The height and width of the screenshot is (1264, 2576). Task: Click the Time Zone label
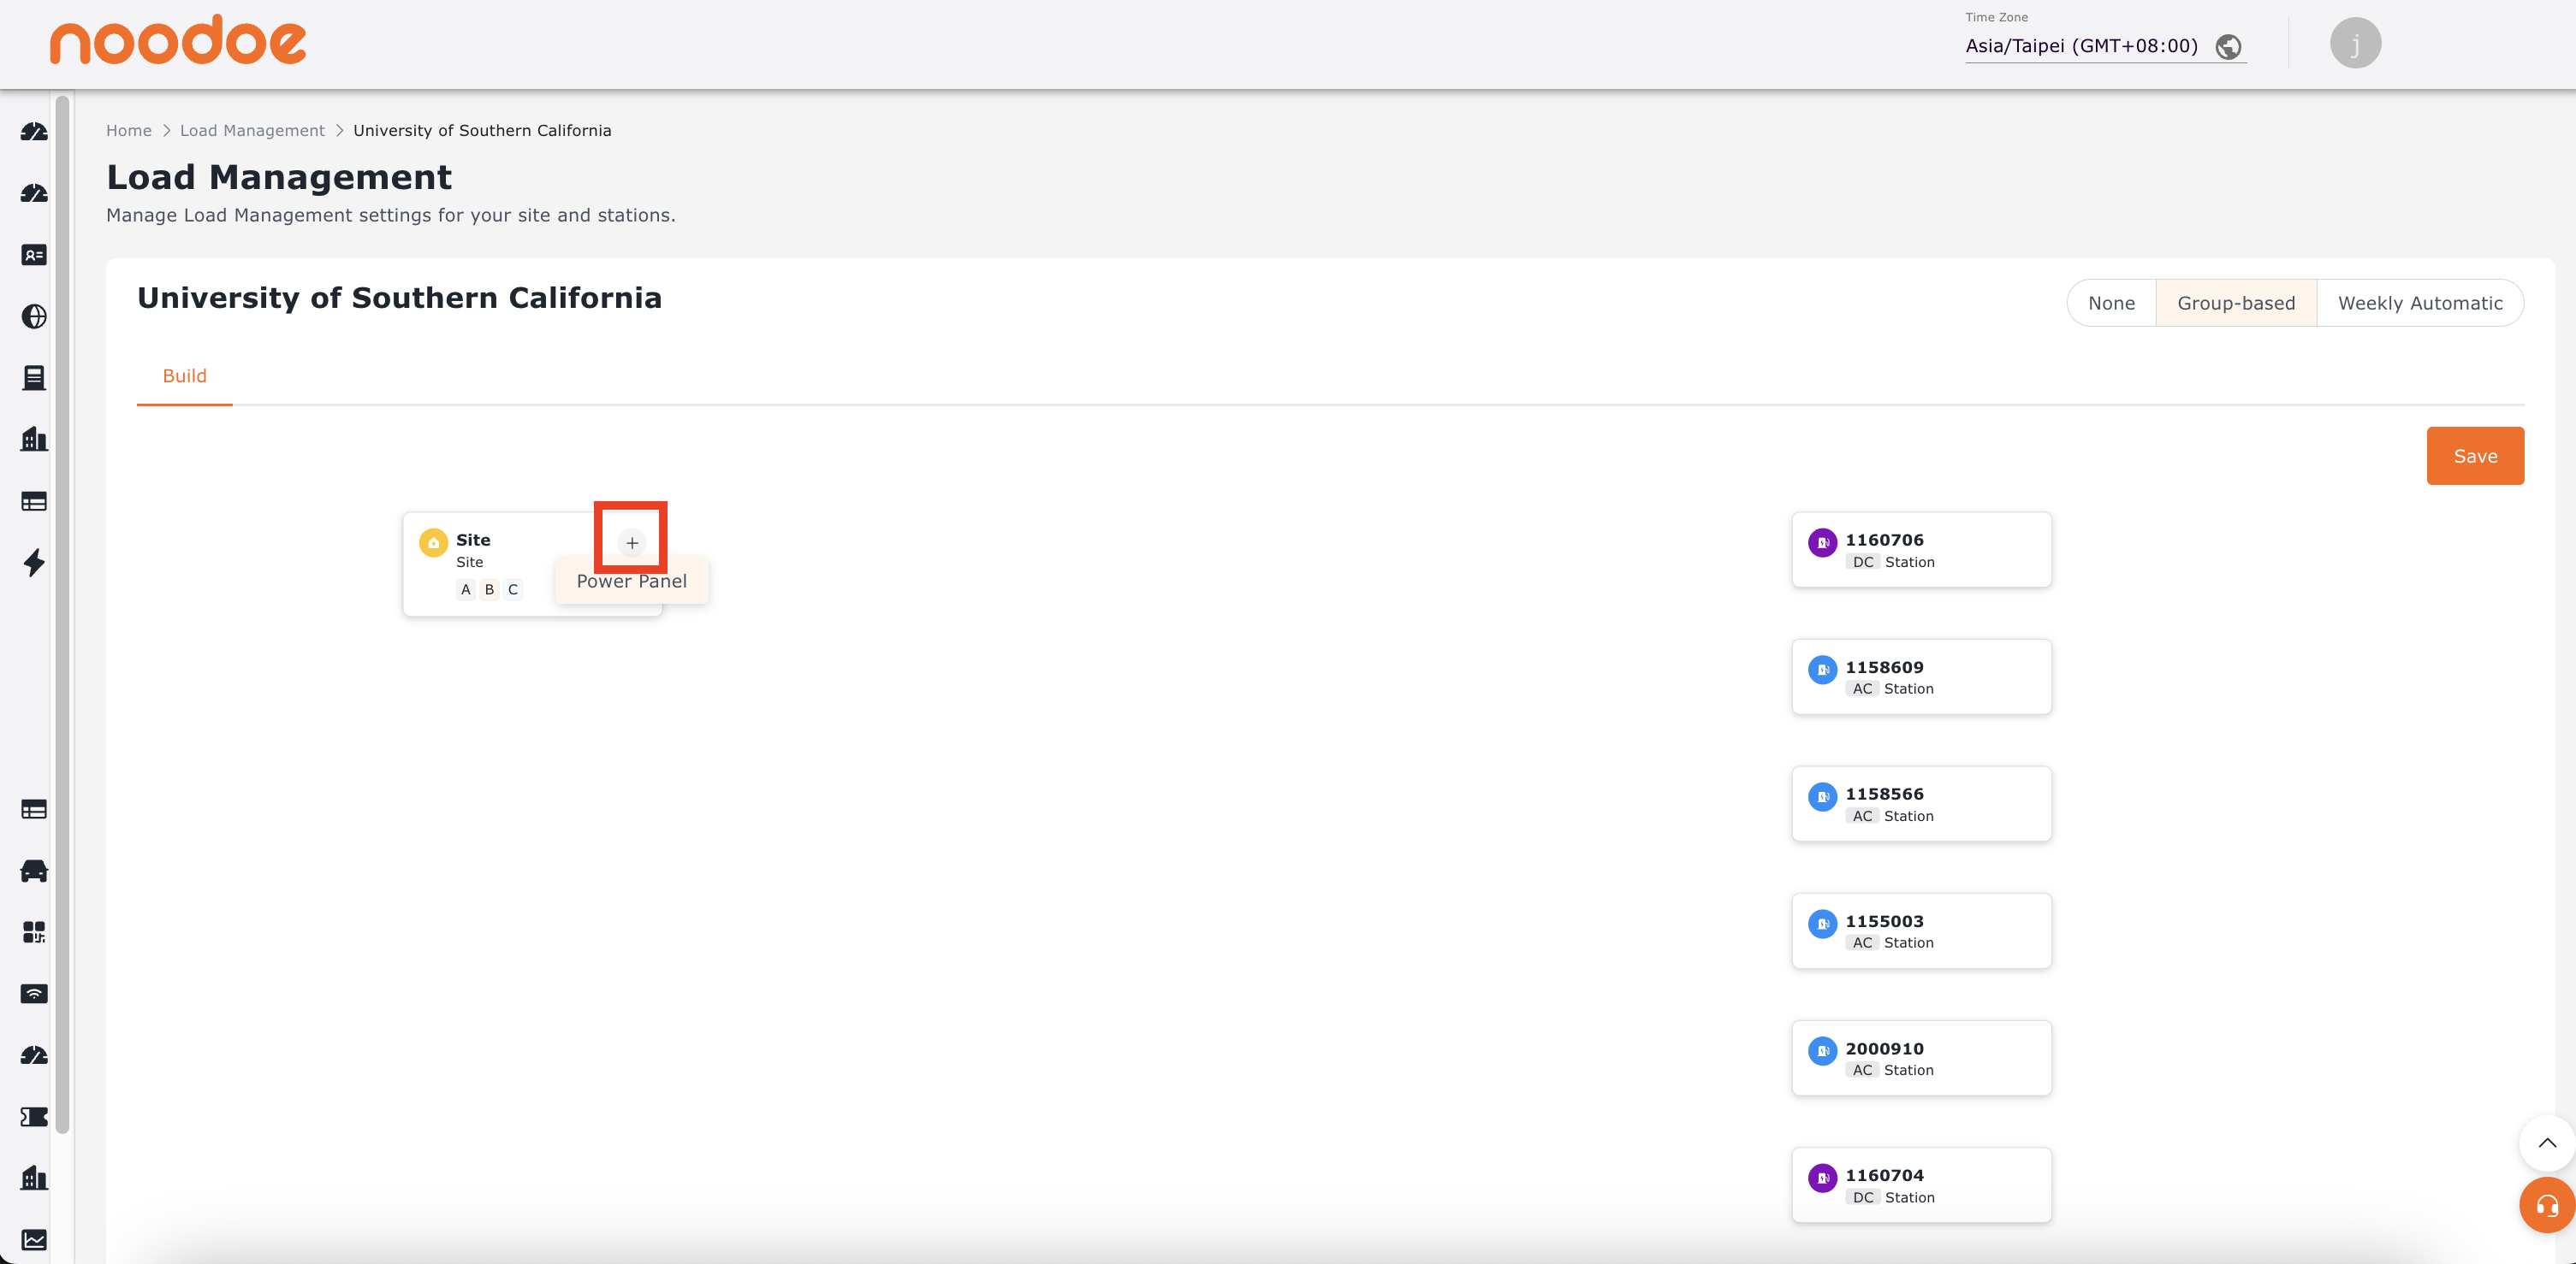[1996, 17]
